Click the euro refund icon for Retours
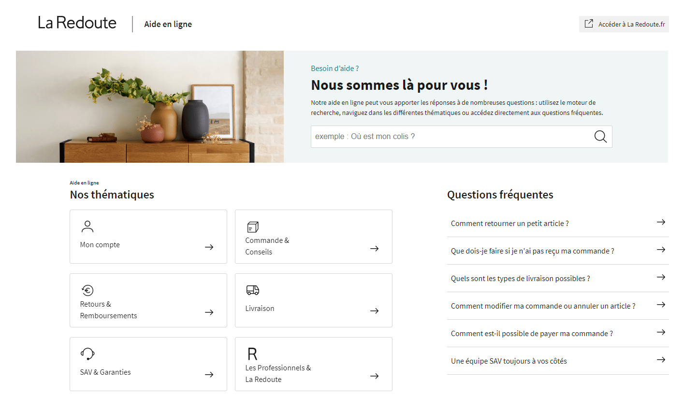The image size is (698, 395). [87, 290]
